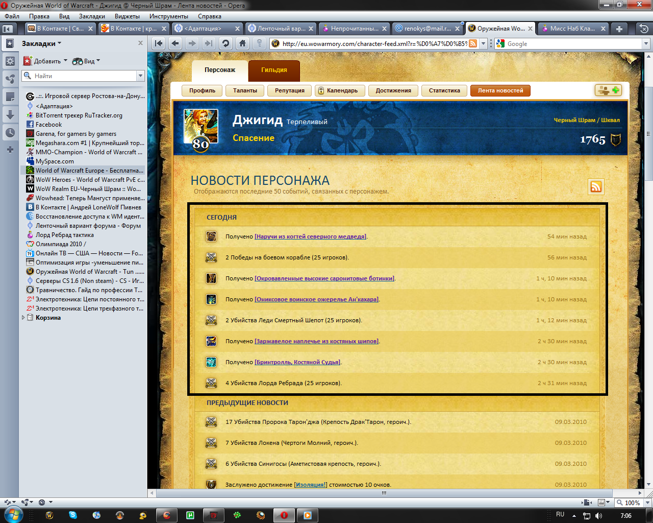
Task: Open the Bookmarks panel star icon
Action: pyautogui.click(x=10, y=44)
